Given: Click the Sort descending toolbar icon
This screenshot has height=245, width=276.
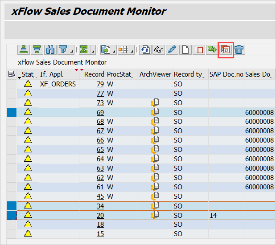Looking at the screenshot, I should (x=37, y=49).
